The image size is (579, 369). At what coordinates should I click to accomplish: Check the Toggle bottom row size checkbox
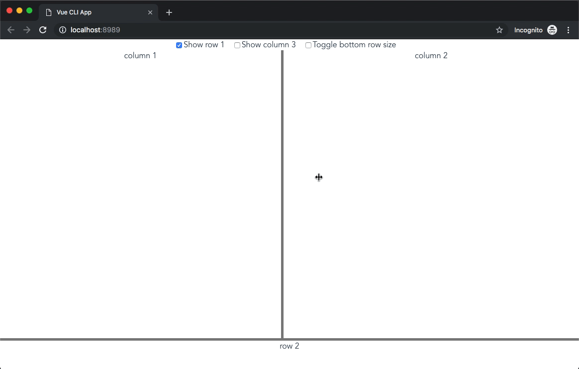[308, 45]
